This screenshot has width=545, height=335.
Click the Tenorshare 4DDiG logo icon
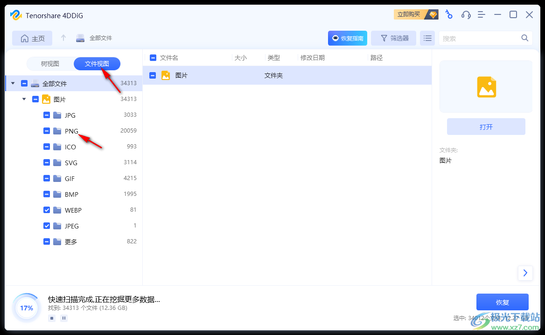(16, 15)
